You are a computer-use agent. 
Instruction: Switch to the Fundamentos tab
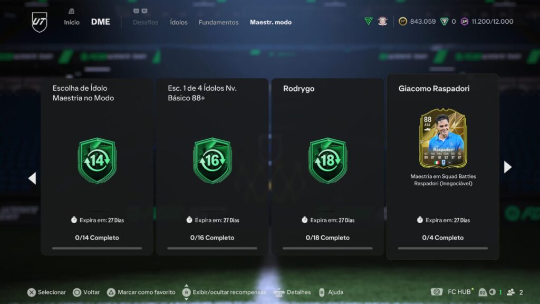pyautogui.click(x=218, y=22)
